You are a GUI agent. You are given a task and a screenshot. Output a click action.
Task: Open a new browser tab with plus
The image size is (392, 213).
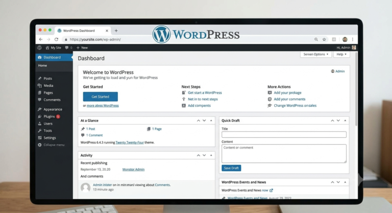pyautogui.click(x=116, y=31)
